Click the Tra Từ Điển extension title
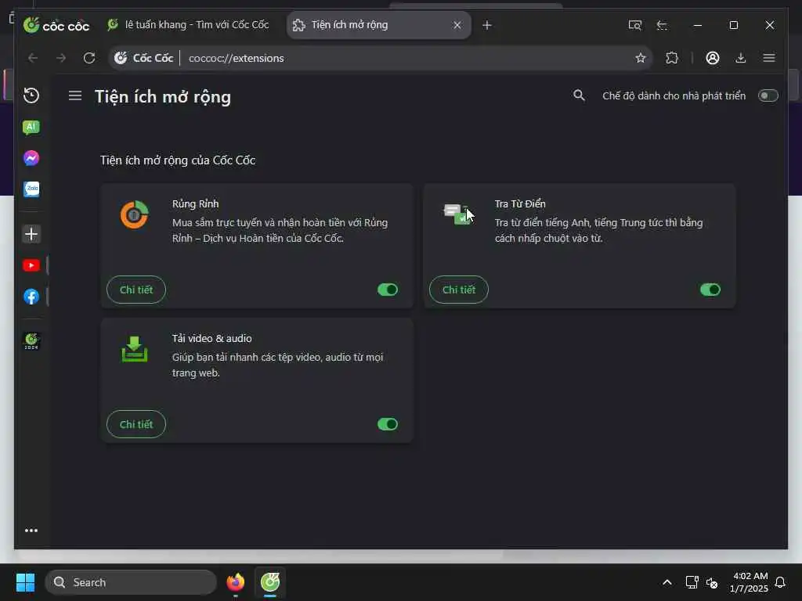This screenshot has height=601, width=802. point(520,203)
